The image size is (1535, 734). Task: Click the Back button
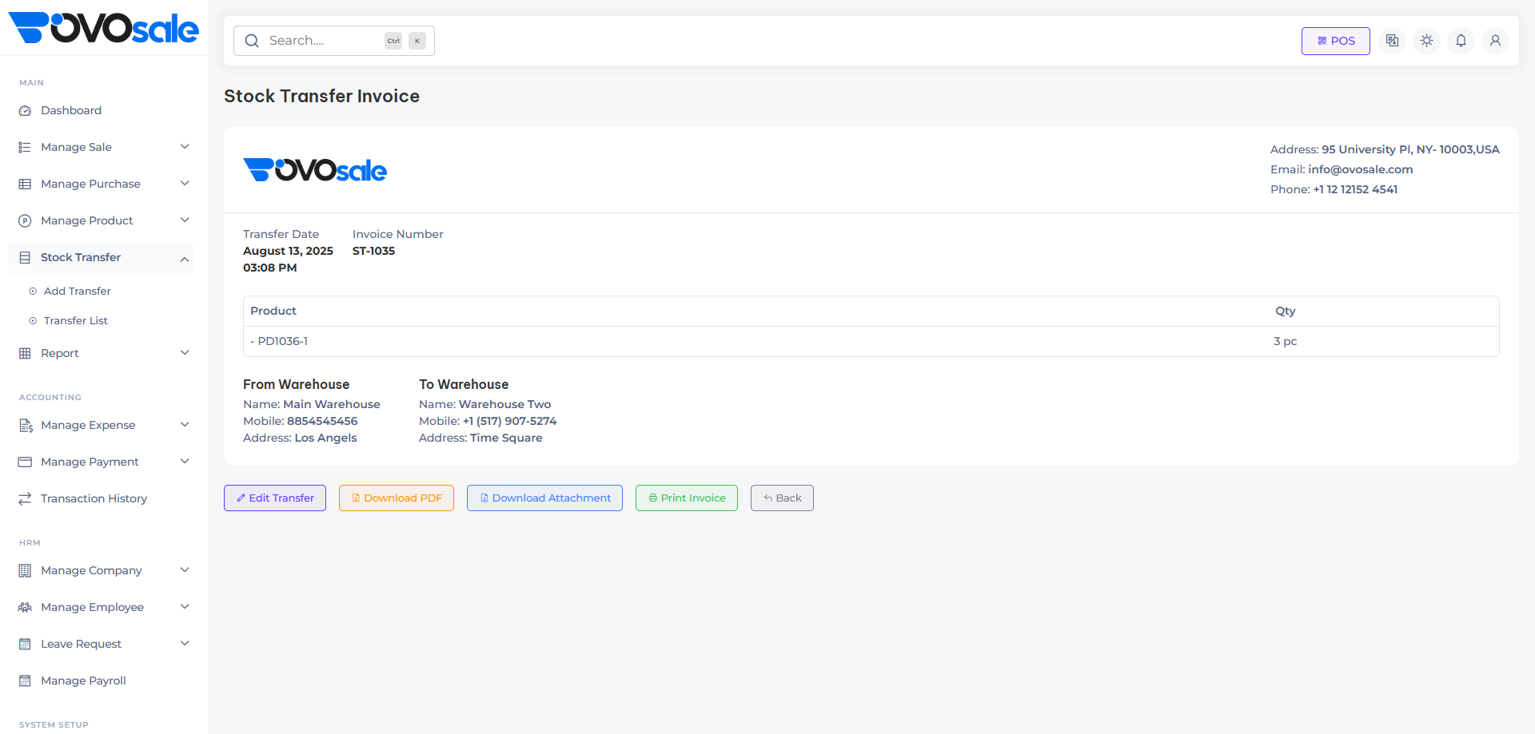point(782,498)
